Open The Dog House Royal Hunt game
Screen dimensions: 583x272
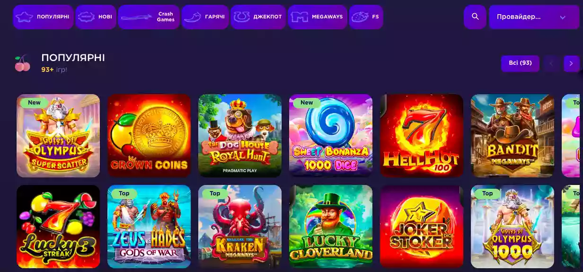[240, 136]
